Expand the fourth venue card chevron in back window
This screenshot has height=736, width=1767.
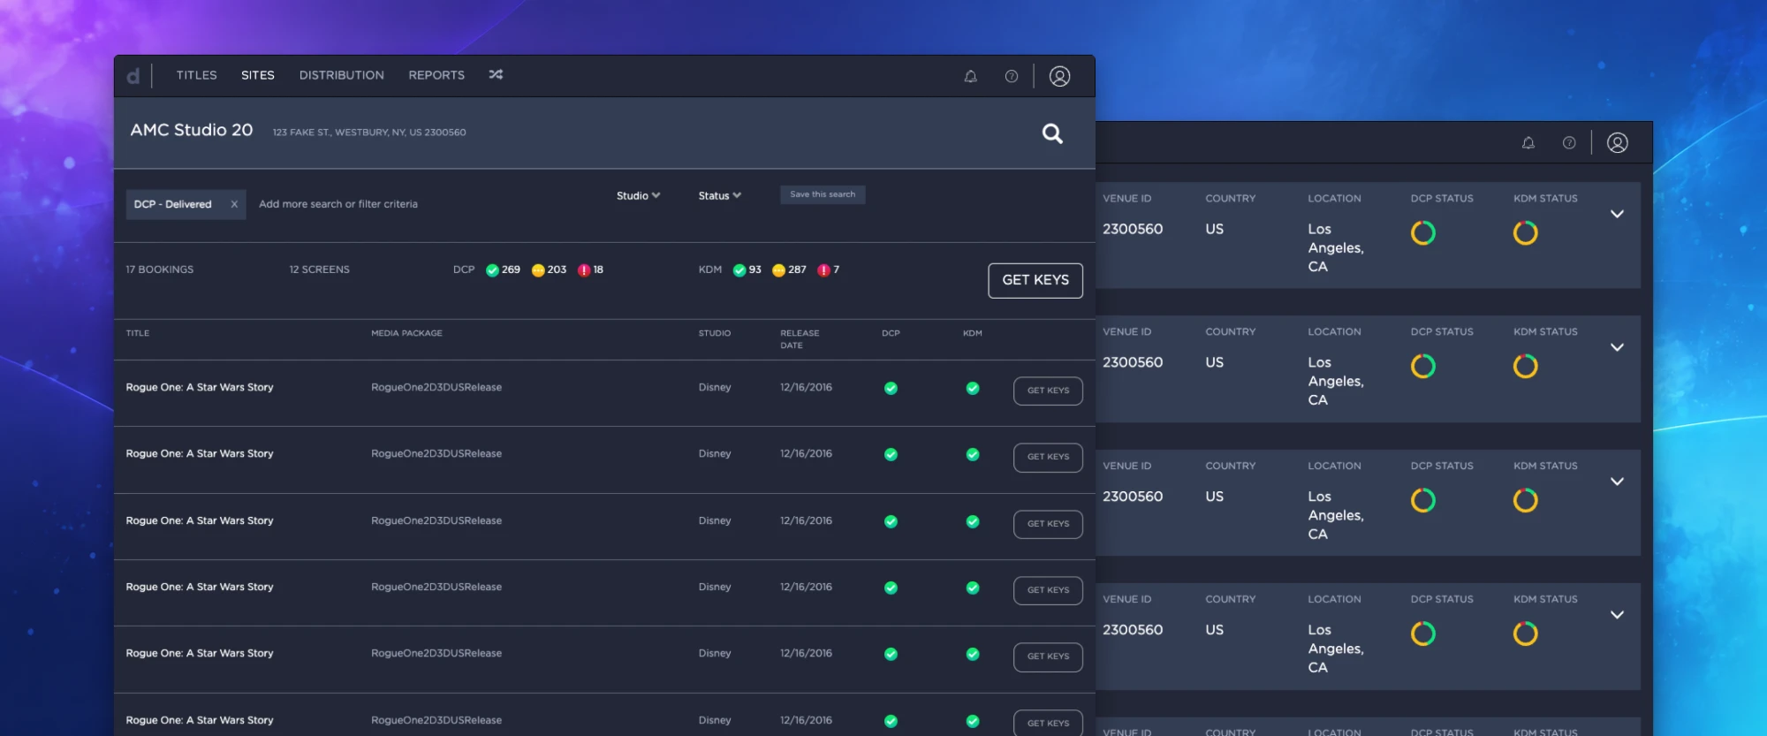(x=1617, y=615)
